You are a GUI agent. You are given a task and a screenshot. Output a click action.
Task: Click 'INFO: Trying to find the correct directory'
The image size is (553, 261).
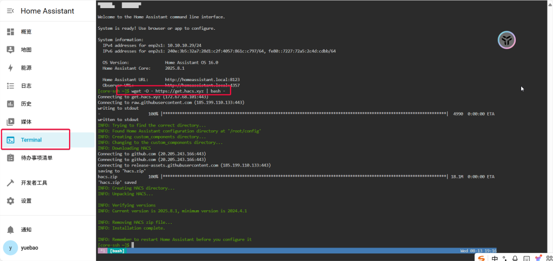[152, 125]
